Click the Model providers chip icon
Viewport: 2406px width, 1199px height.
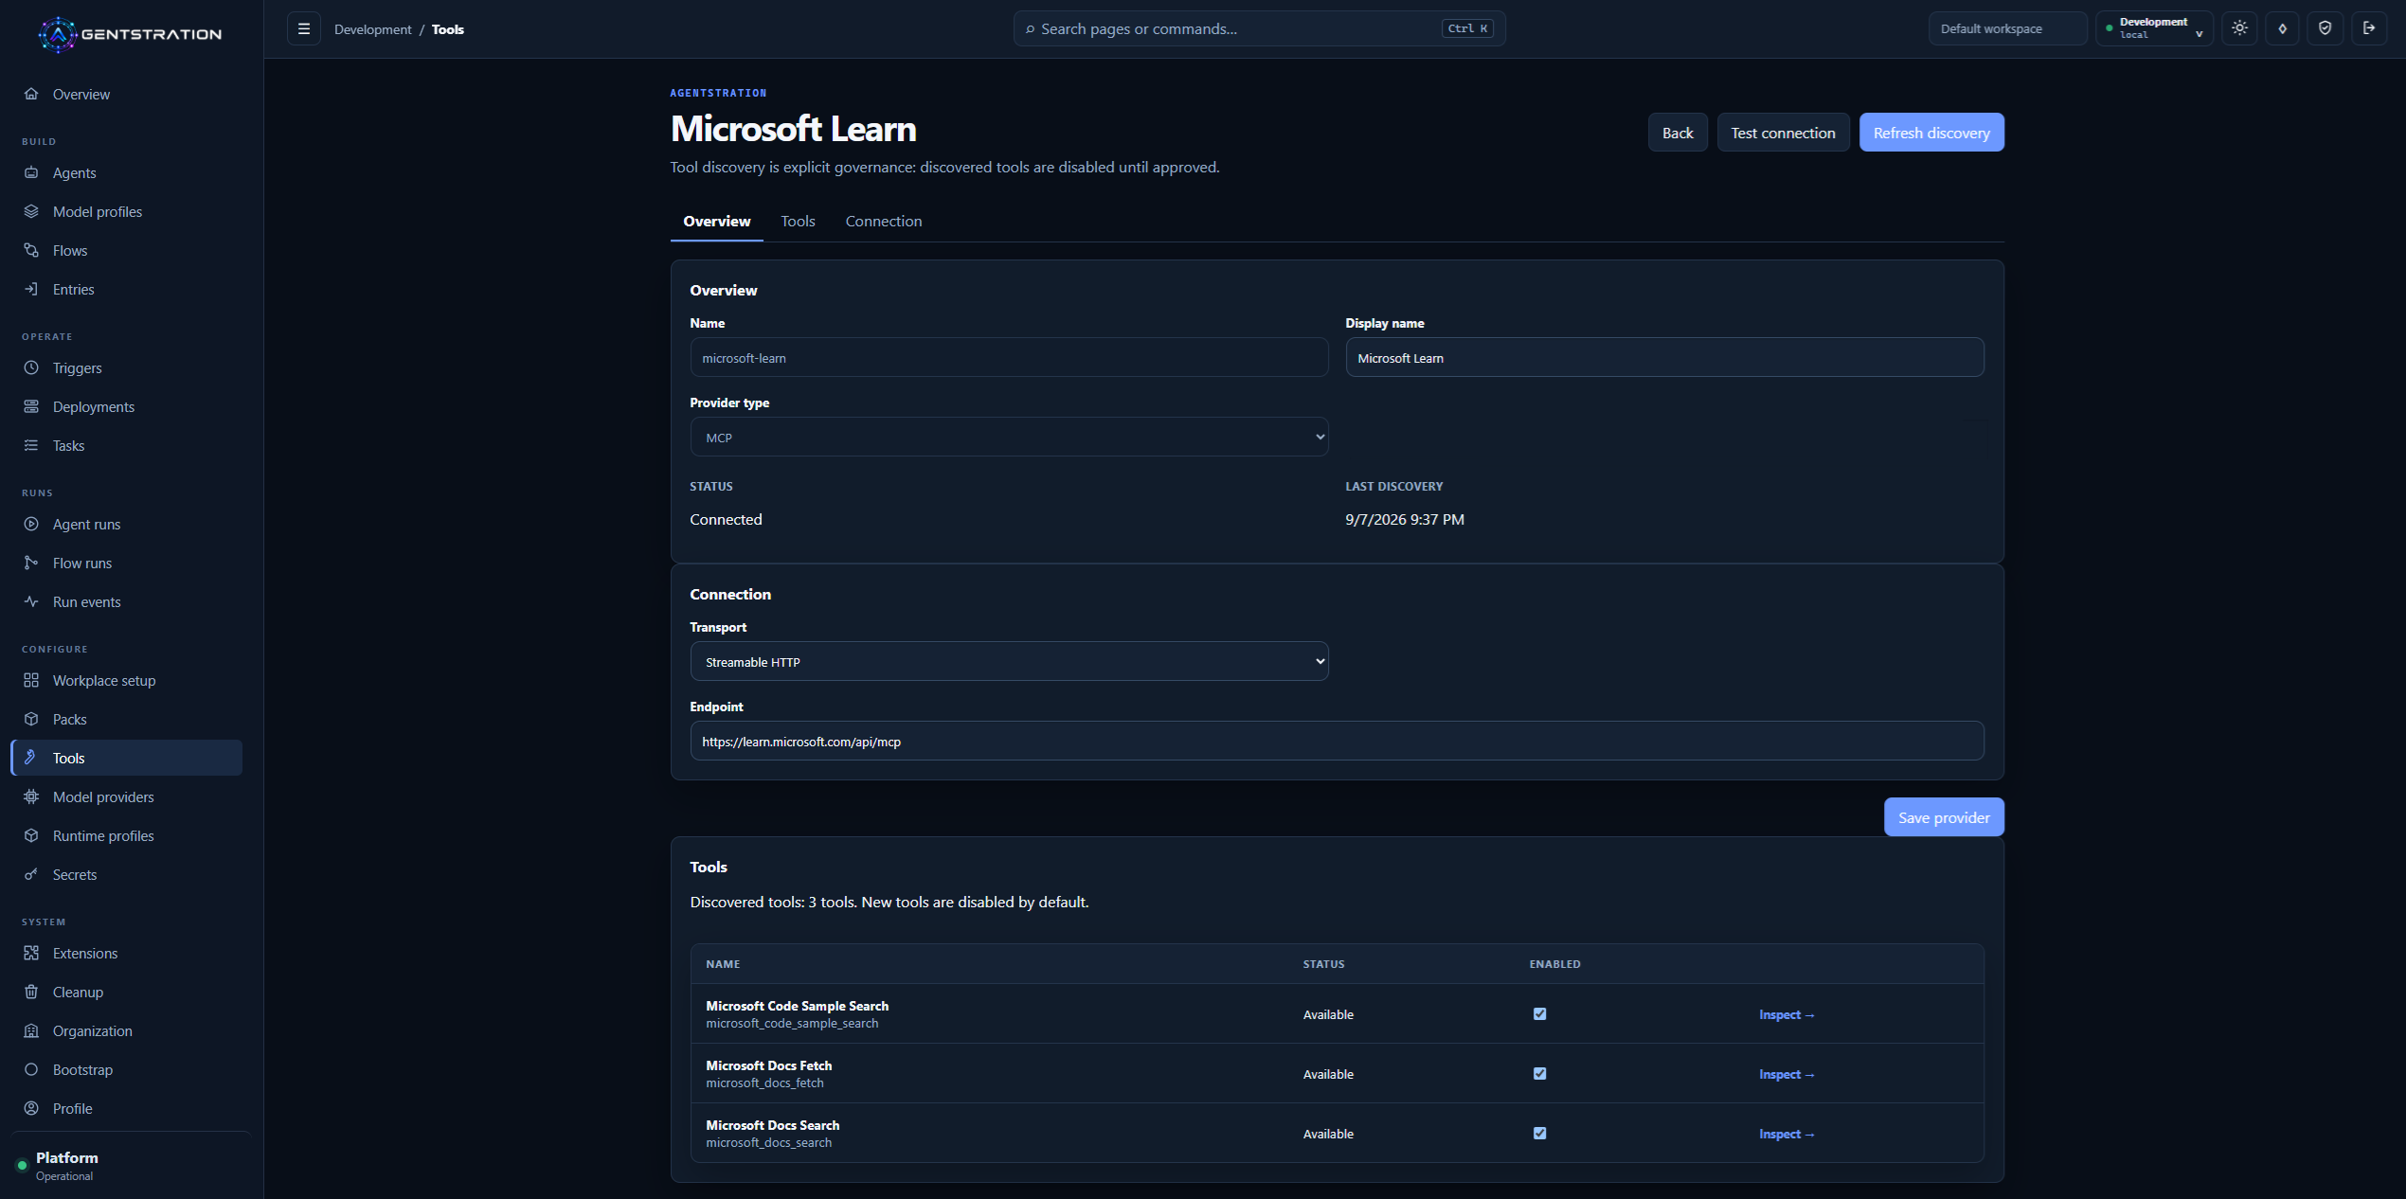pyautogui.click(x=31, y=796)
